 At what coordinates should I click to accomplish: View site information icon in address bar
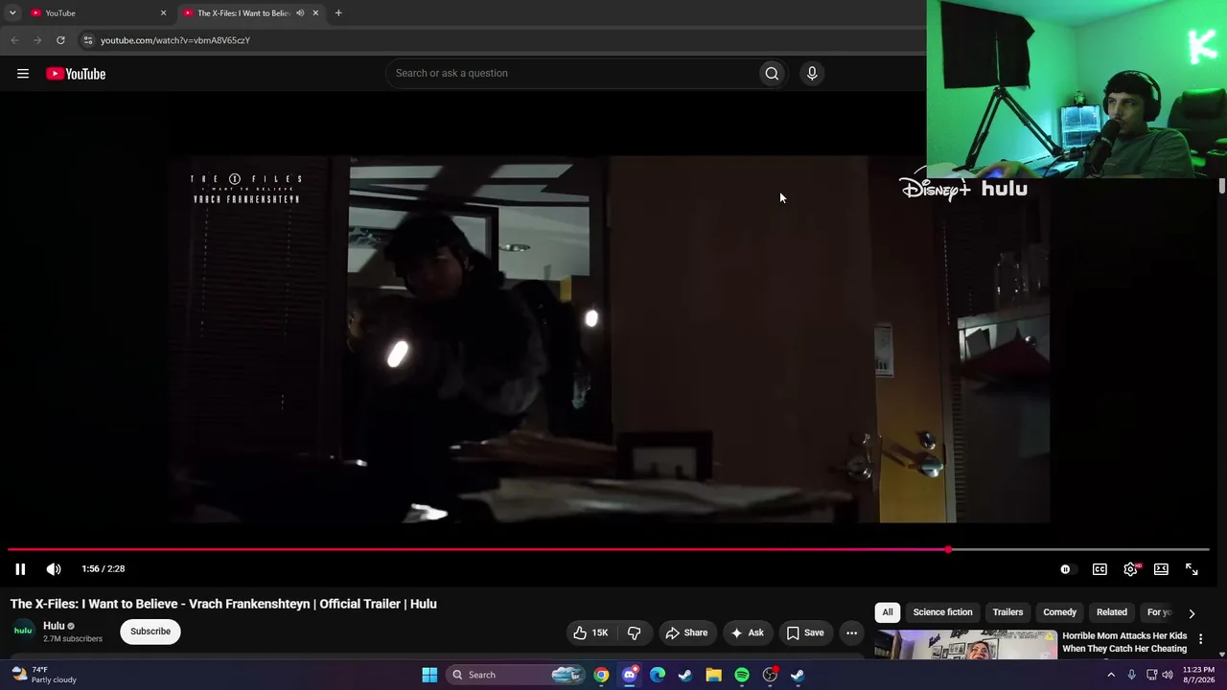pos(87,40)
